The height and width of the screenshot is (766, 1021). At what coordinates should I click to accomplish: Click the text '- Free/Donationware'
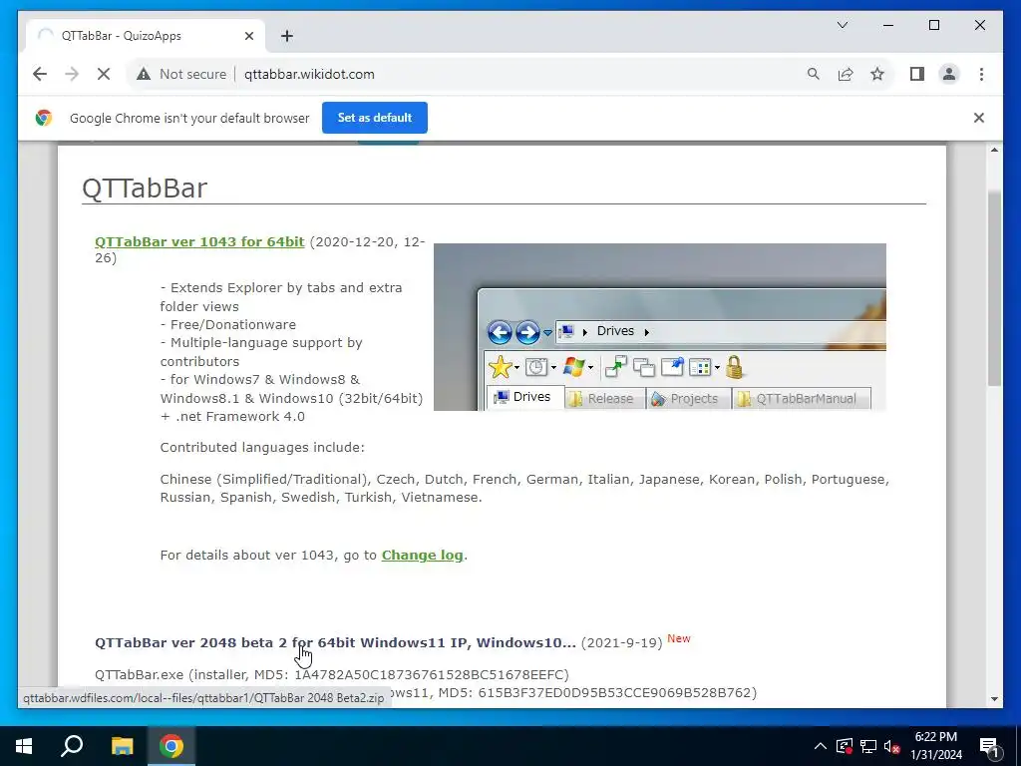point(228,324)
